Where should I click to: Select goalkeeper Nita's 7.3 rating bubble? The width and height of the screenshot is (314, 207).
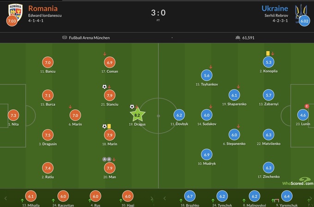[x=13, y=116]
